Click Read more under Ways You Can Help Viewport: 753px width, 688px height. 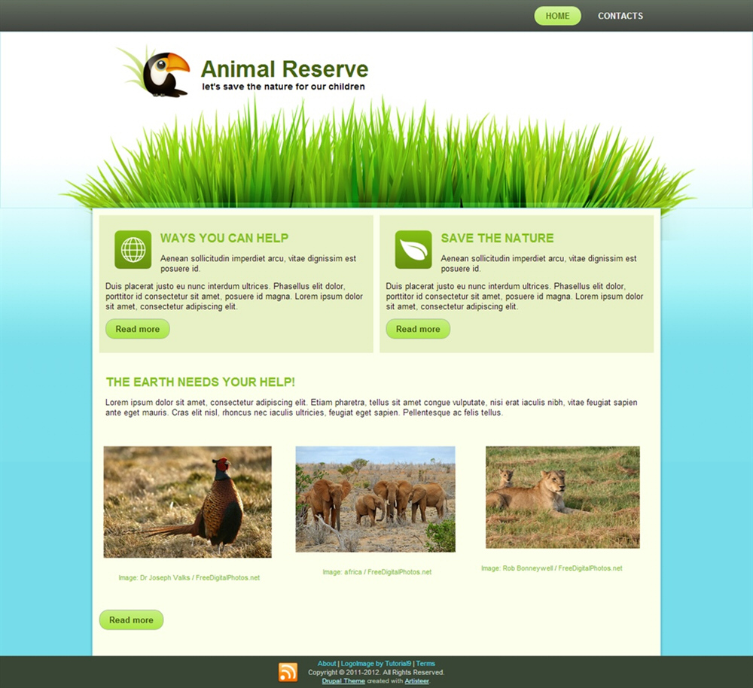coord(137,329)
